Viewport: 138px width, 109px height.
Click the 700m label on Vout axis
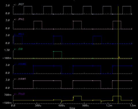point(8,95)
